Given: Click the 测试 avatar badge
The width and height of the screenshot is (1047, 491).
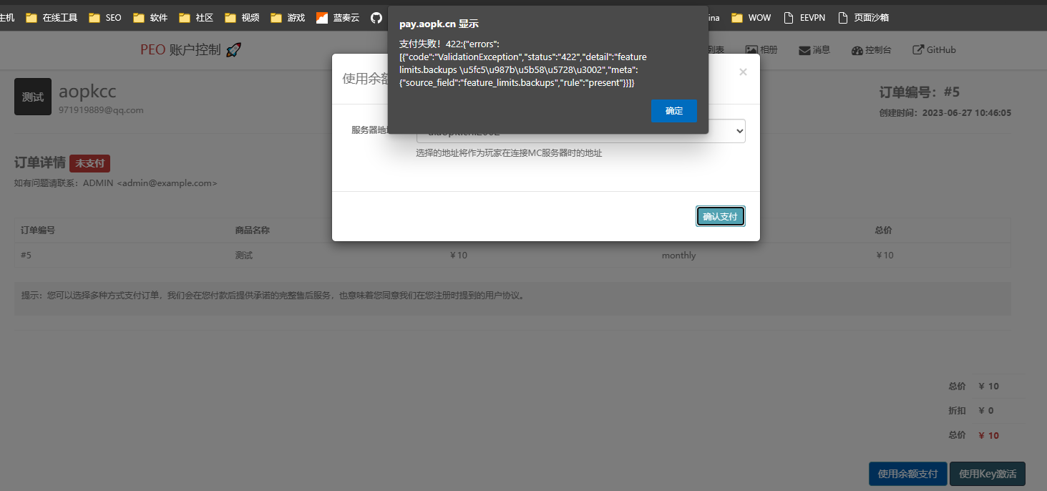Looking at the screenshot, I should (32, 95).
